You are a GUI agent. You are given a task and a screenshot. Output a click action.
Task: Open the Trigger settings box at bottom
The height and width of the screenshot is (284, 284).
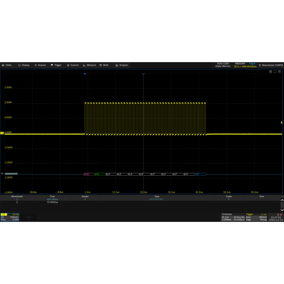(x=256, y=217)
